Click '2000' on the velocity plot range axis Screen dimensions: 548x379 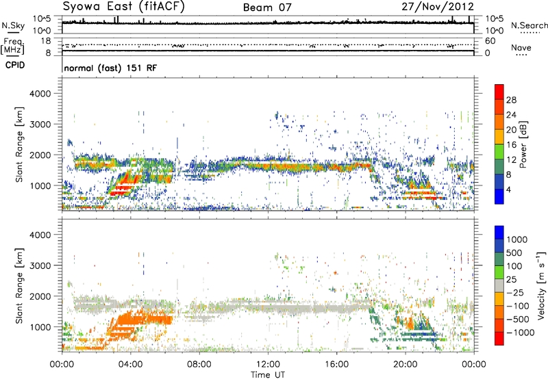[x=40, y=296]
